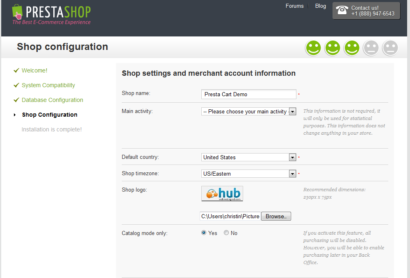410x278 pixels.
Task: Click the fourth gray smiley step icon
Action: pyautogui.click(x=371, y=48)
